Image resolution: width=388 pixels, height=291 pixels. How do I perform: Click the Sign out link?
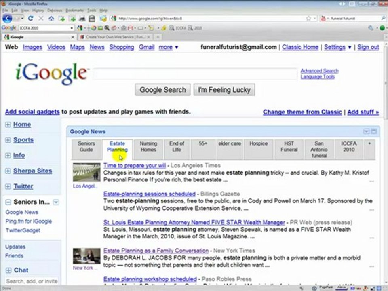click(x=368, y=47)
